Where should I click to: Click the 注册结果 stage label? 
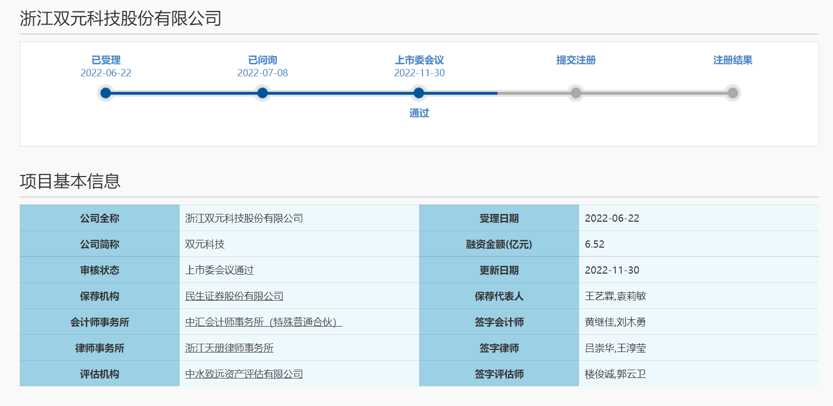[732, 60]
